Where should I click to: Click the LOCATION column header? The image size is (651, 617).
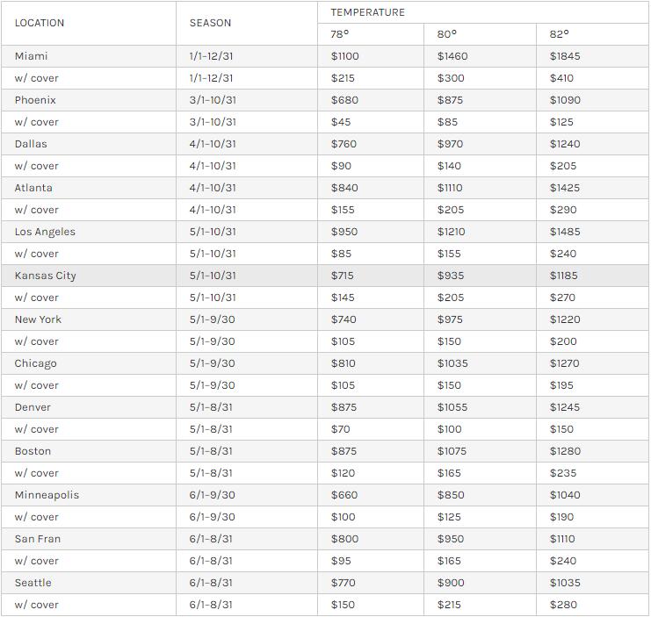[39, 23]
